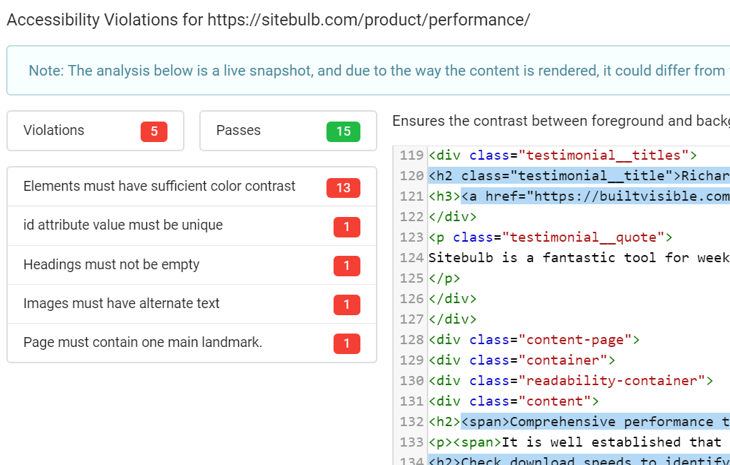This screenshot has height=465, width=730.
Task: Click the red 13 color contrast count badge
Action: (x=343, y=188)
